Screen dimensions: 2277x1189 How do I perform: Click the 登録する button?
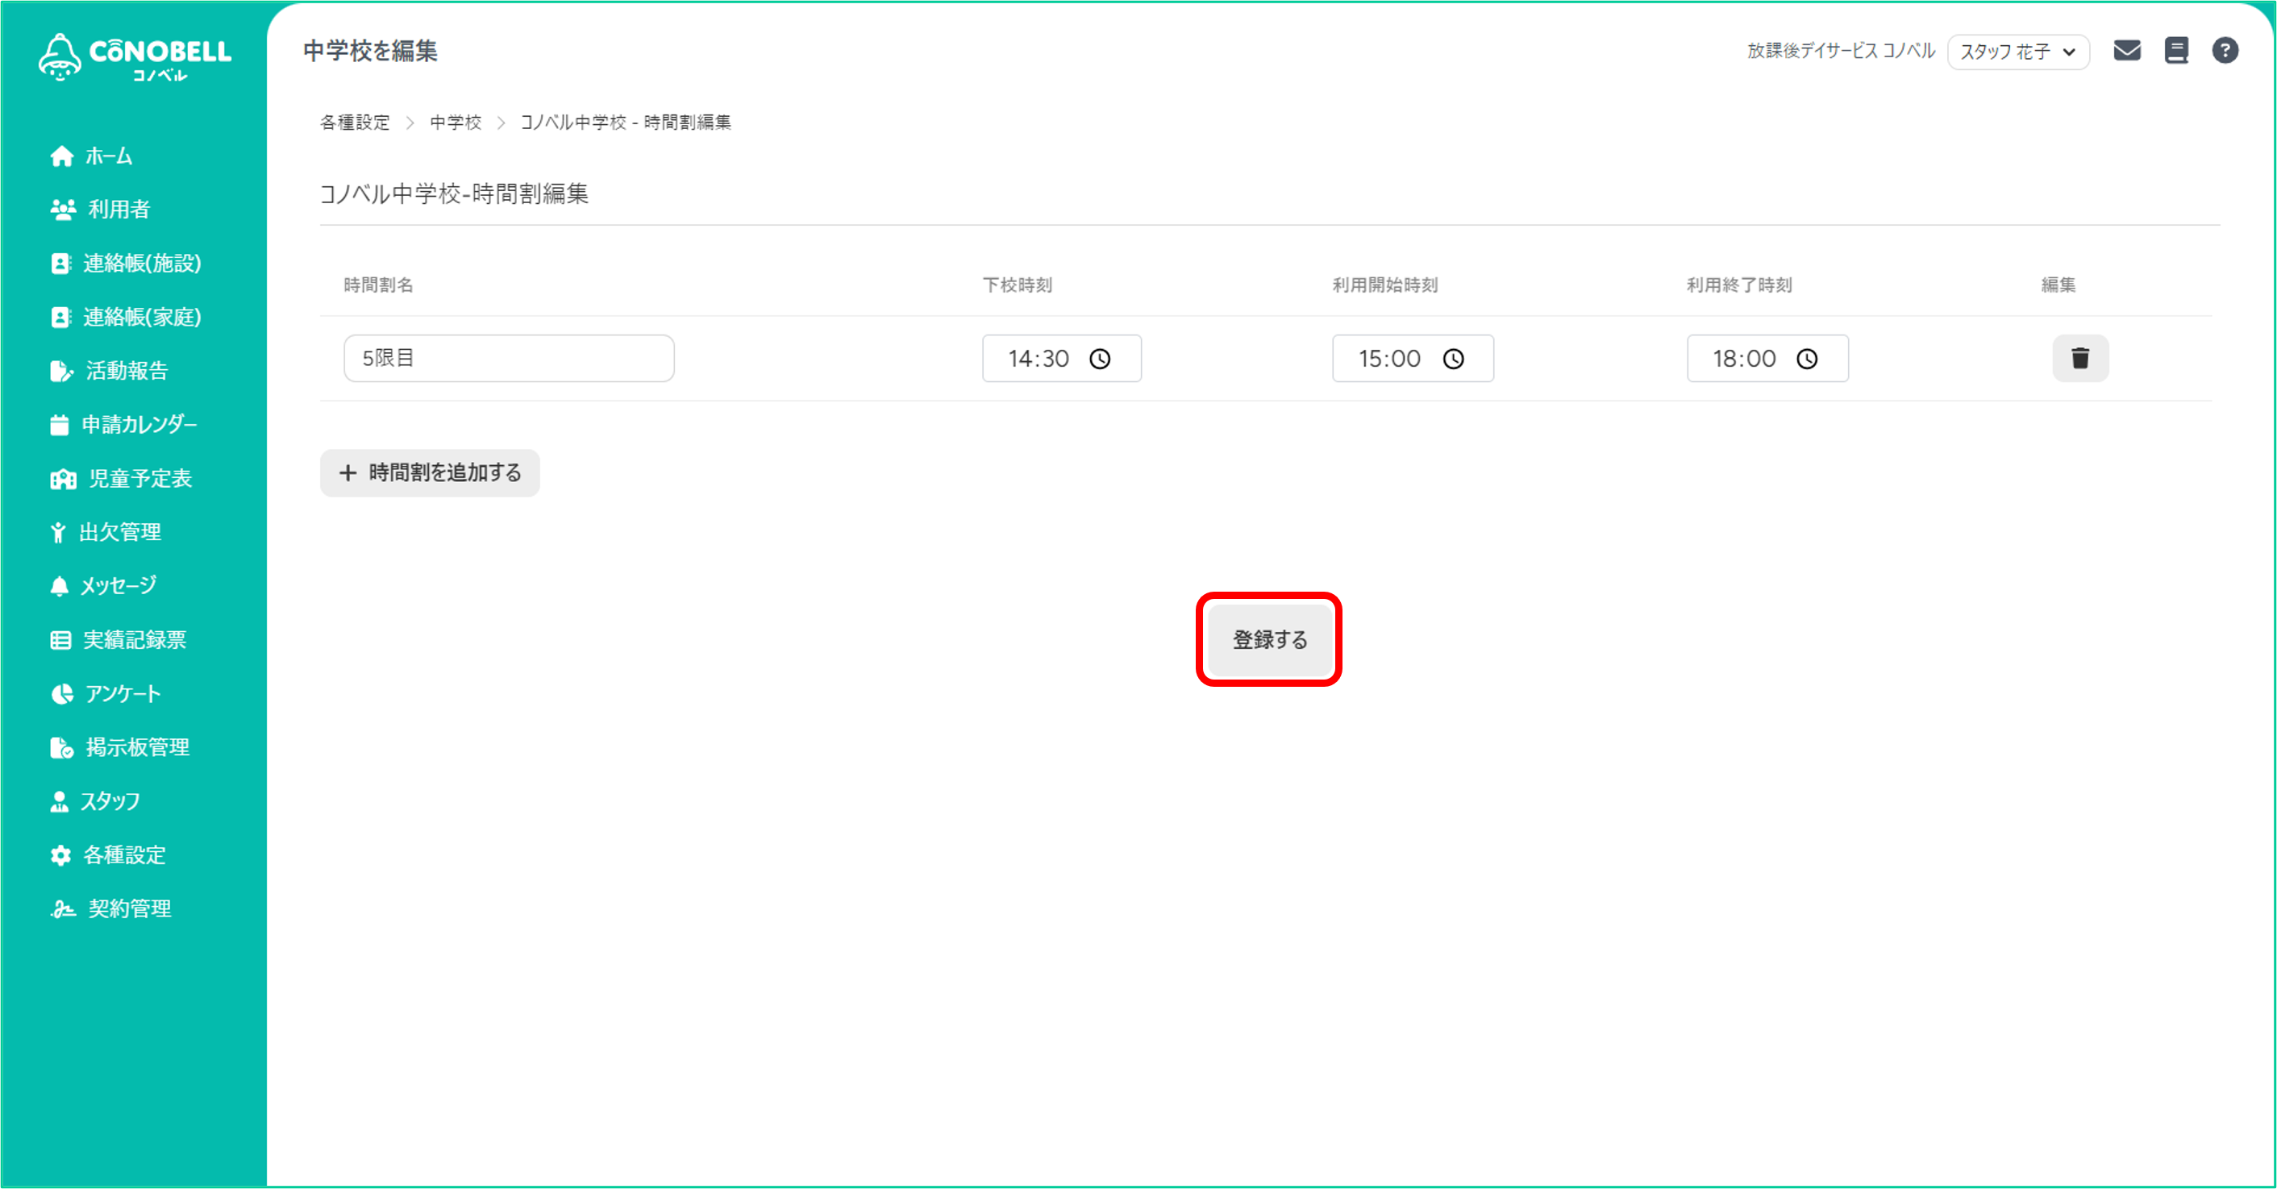(x=1269, y=639)
